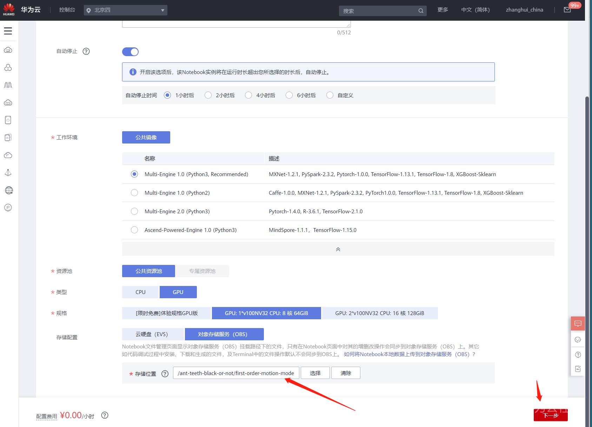
Task: Select 对象存储服务 (OBS) storage
Action: point(224,334)
